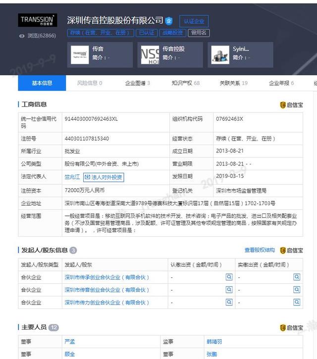
Task: Click the shareholder count badge 3
Action: [x=73, y=250]
